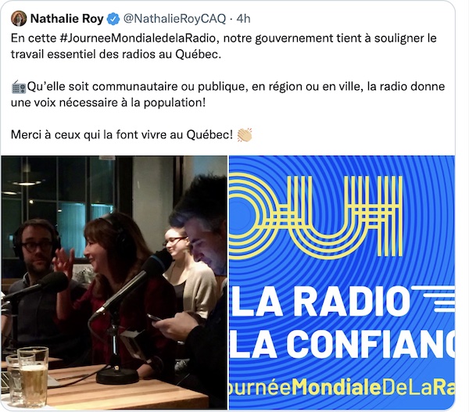Open the blue La Radio image
Image resolution: width=469 pixels, height=412 pixels.
pos(342,282)
